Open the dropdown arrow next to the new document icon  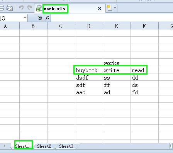pos(115,8)
